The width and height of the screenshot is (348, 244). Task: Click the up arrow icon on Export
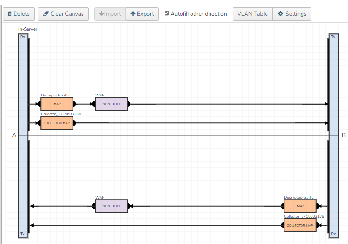[133, 14]
